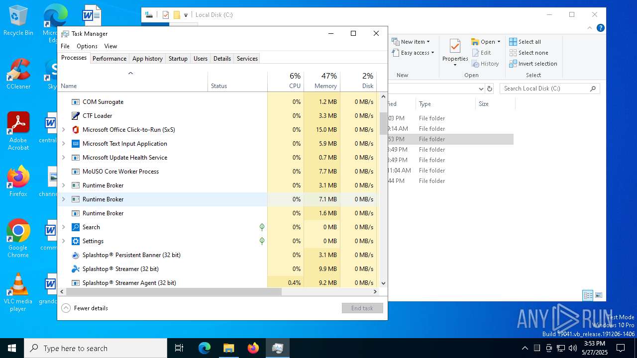Image resolution: width=637 pixels, height=358 pixels.
Task: Click the CTF Loader process icon
Action: pos(76,116)
